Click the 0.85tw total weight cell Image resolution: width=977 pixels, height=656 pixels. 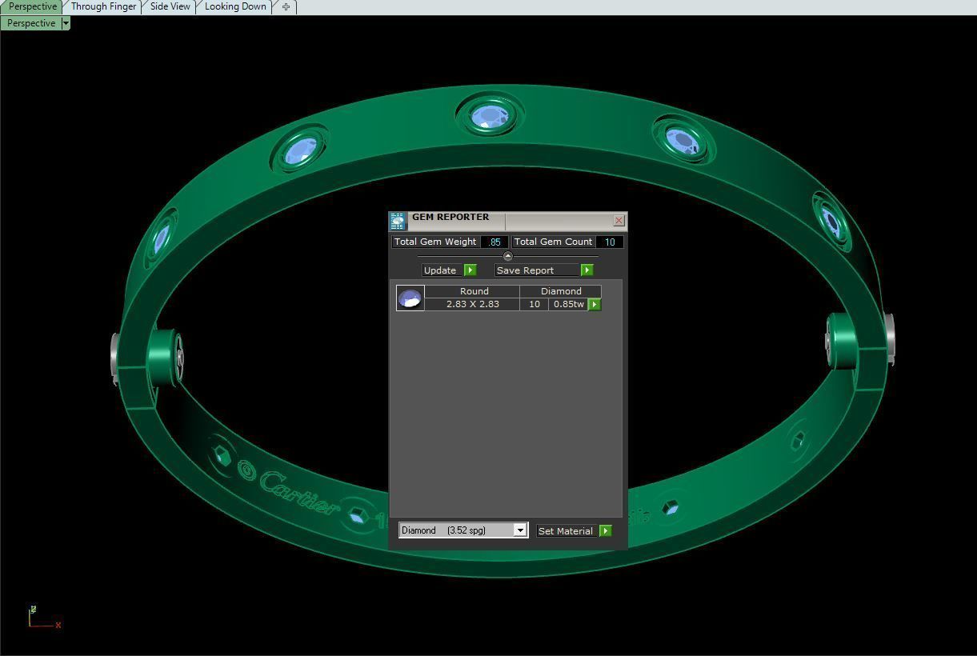tap(568, 304)
